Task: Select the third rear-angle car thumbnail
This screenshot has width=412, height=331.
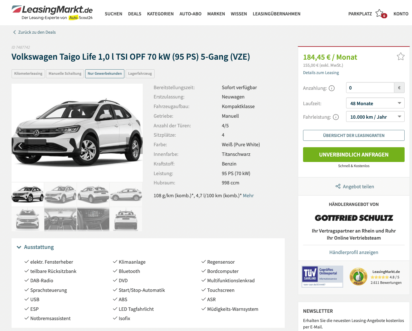Action: [93, 194]
